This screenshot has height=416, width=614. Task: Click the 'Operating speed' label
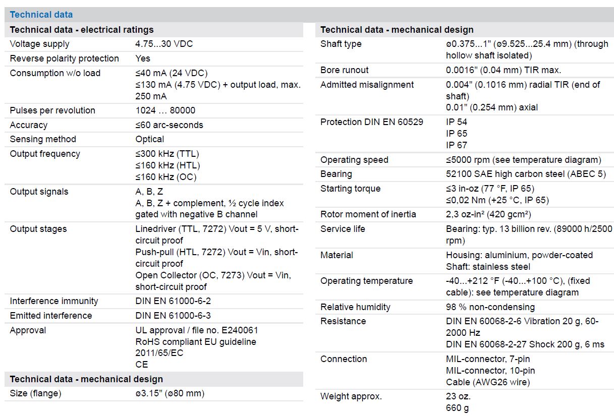(x=354, y=160)
